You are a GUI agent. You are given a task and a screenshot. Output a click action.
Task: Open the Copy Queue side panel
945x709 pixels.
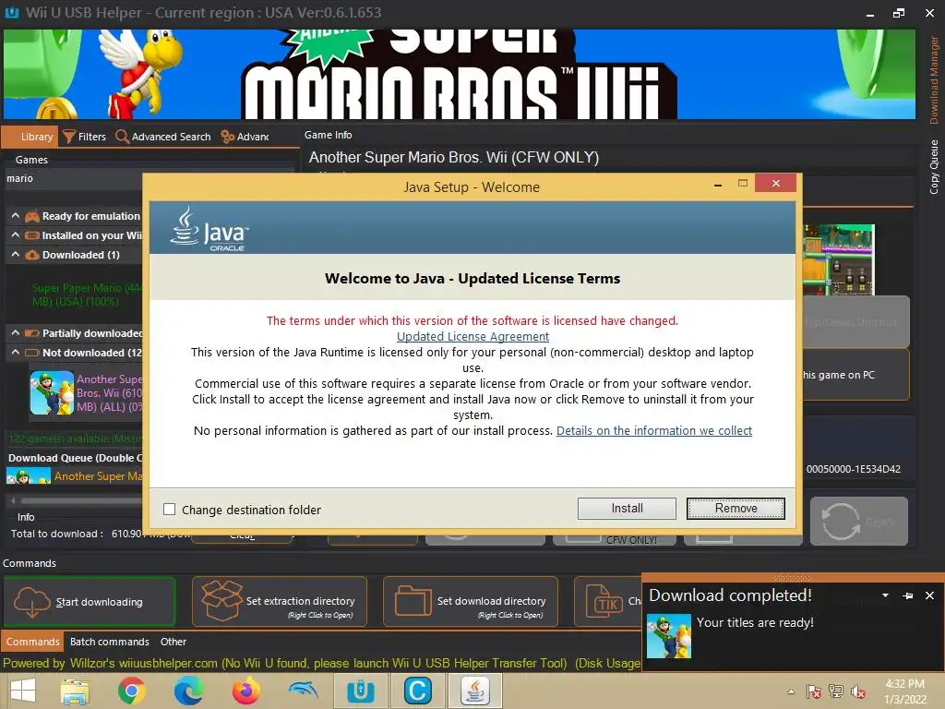tap(934, 166)
